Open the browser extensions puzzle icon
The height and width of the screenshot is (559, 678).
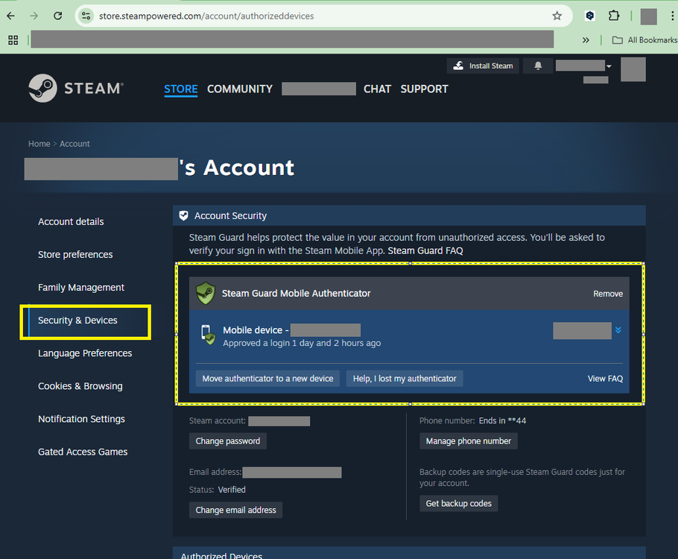[614, 16]
